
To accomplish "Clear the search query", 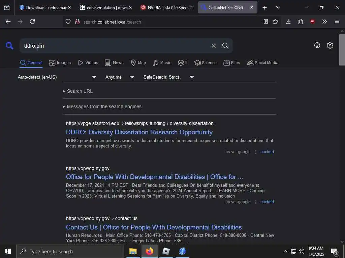I will point(214,46).
